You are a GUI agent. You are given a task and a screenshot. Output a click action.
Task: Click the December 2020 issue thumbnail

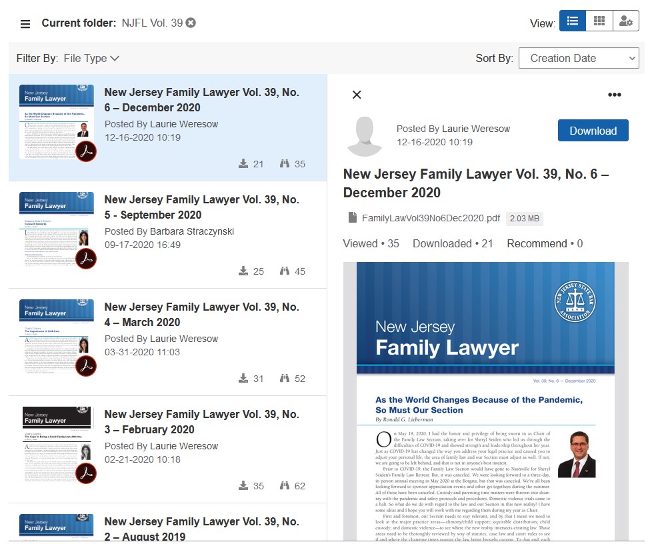pyautogui.click(x=57, y=122)
